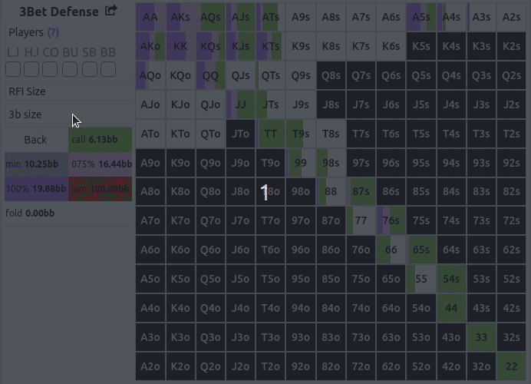Check the LJ player checkbox
This screenshot has width=531, height=384.
pos(13,70)
